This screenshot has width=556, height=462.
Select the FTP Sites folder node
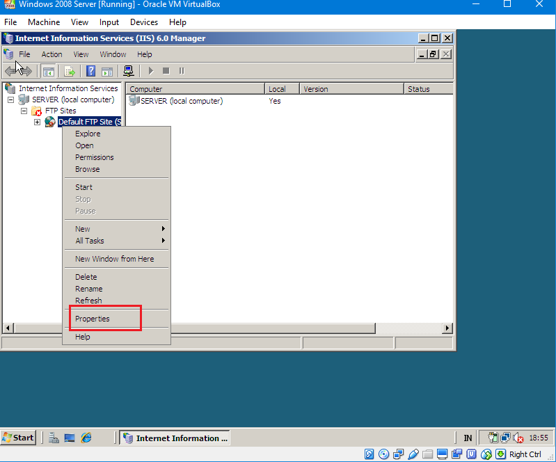pyautogui.click(x=61, y=111)
